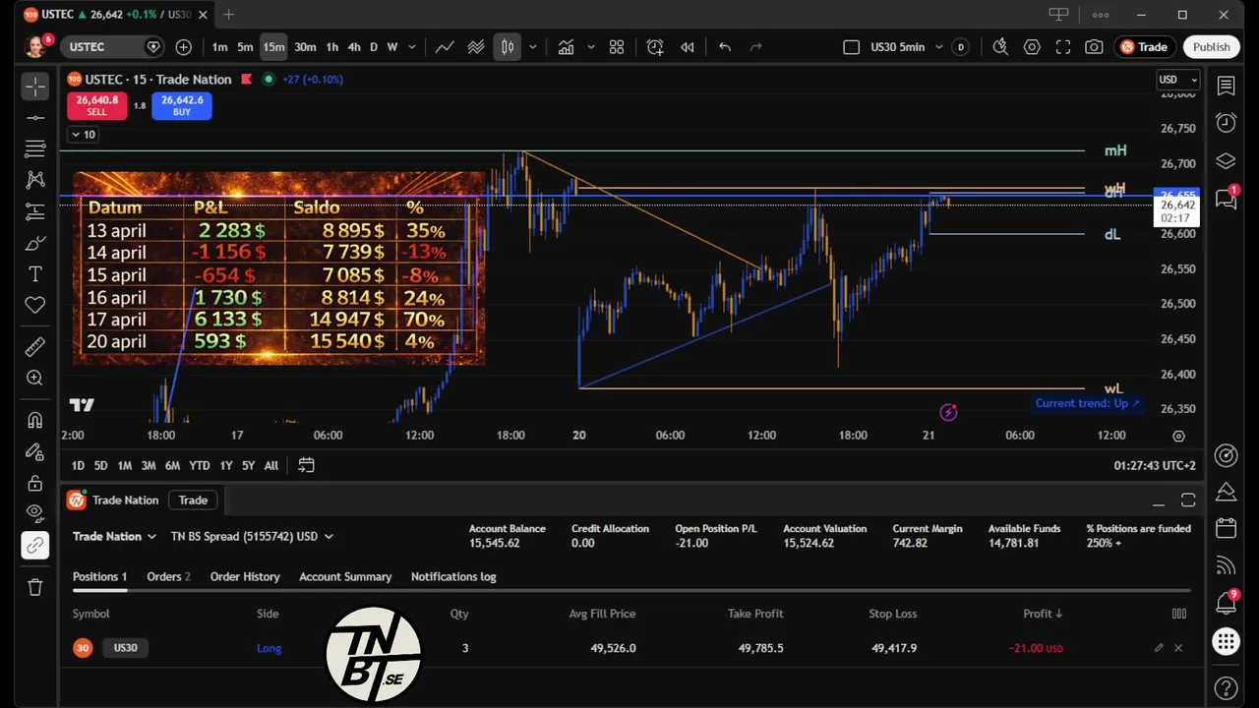Open the heart icons tool
This screenshot has height=708, width=1259.
pos(35,305)
